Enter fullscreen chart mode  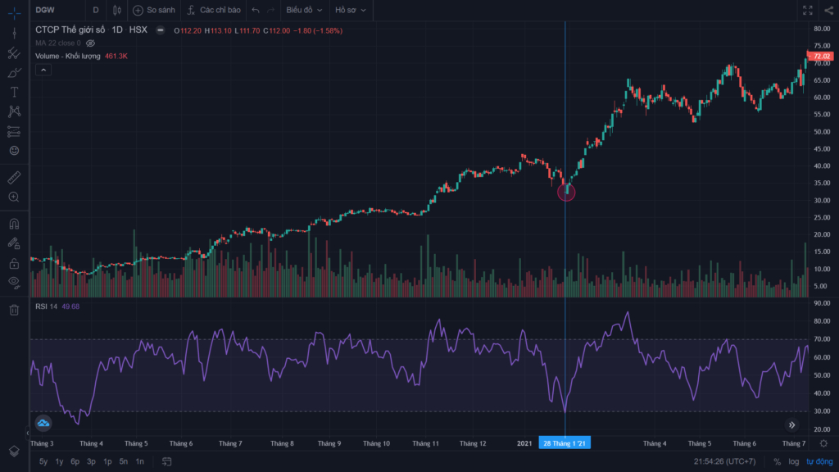(808, 10)
